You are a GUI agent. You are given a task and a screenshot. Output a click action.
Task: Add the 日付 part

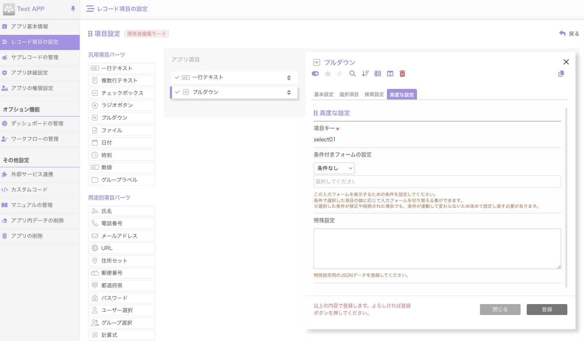tap(122, 142)
